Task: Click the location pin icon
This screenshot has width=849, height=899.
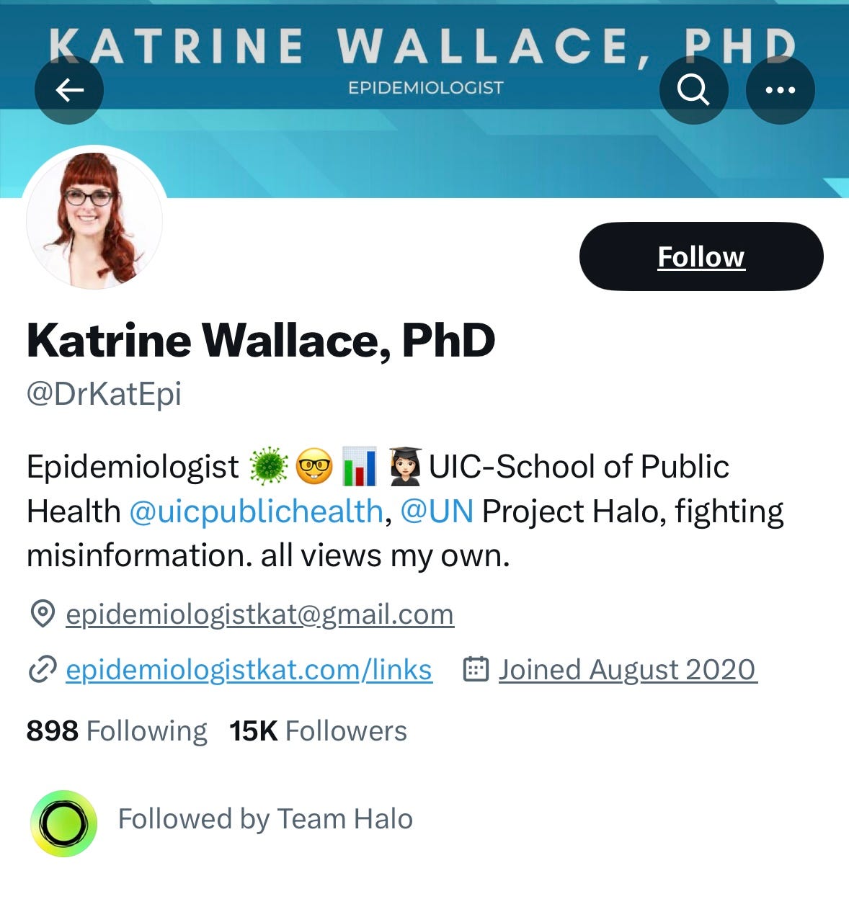Action: point(43,614)
